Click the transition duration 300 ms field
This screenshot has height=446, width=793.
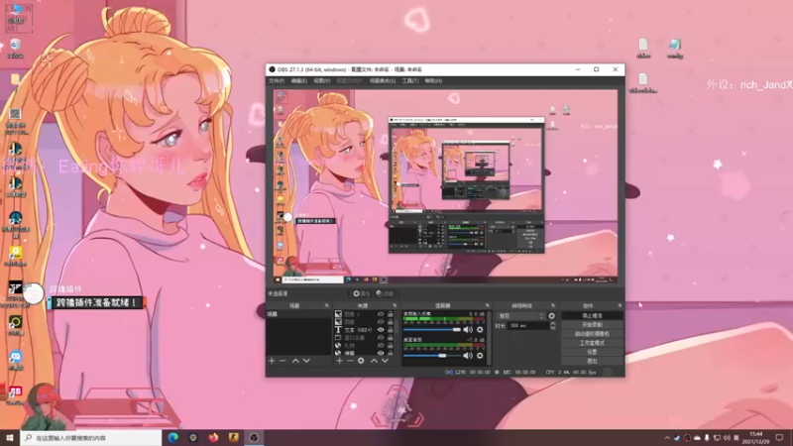point(528,326)
